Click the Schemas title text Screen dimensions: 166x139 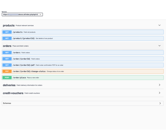[7, 103]
